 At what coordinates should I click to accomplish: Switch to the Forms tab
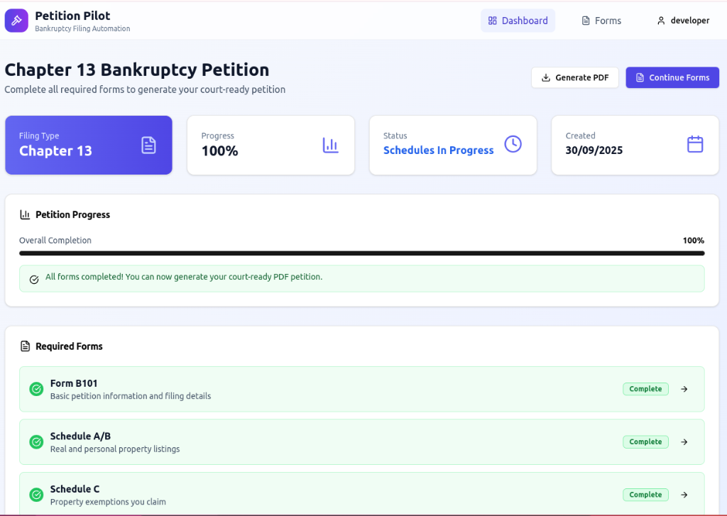tap(601, 21)
